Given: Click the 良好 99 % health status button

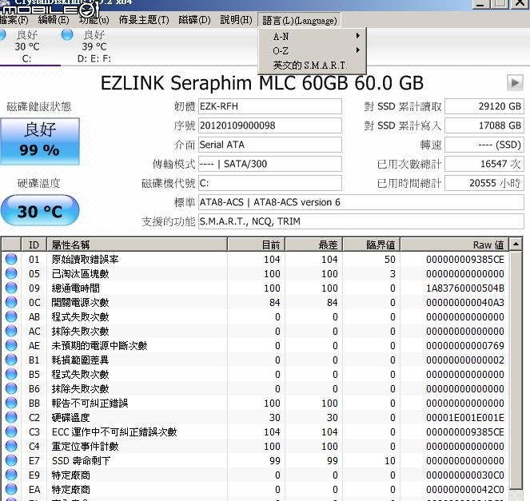Looking at the screenshot, I should pos(40,141).
